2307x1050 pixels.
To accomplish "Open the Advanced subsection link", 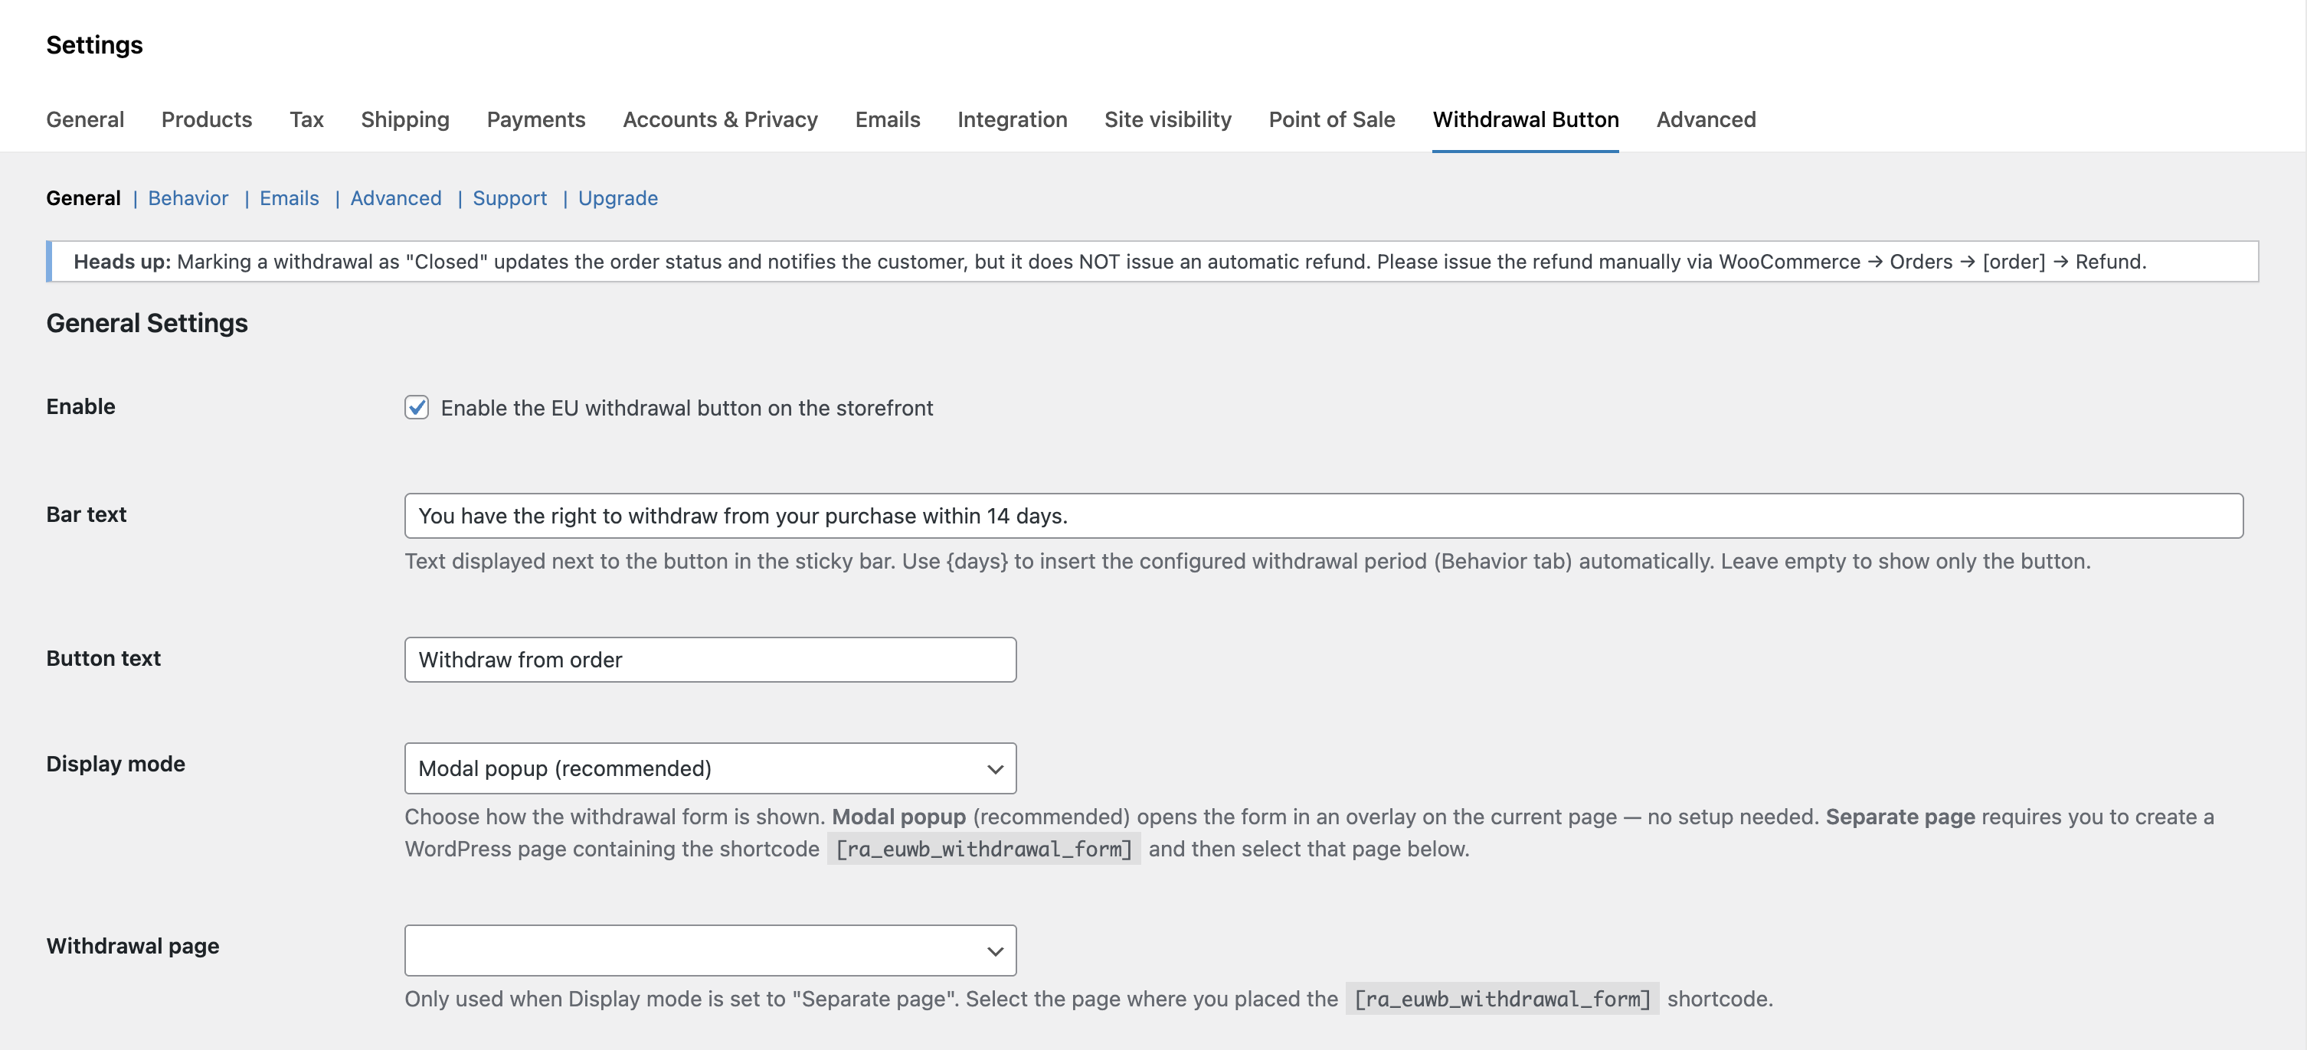I will tap(395, 197).
